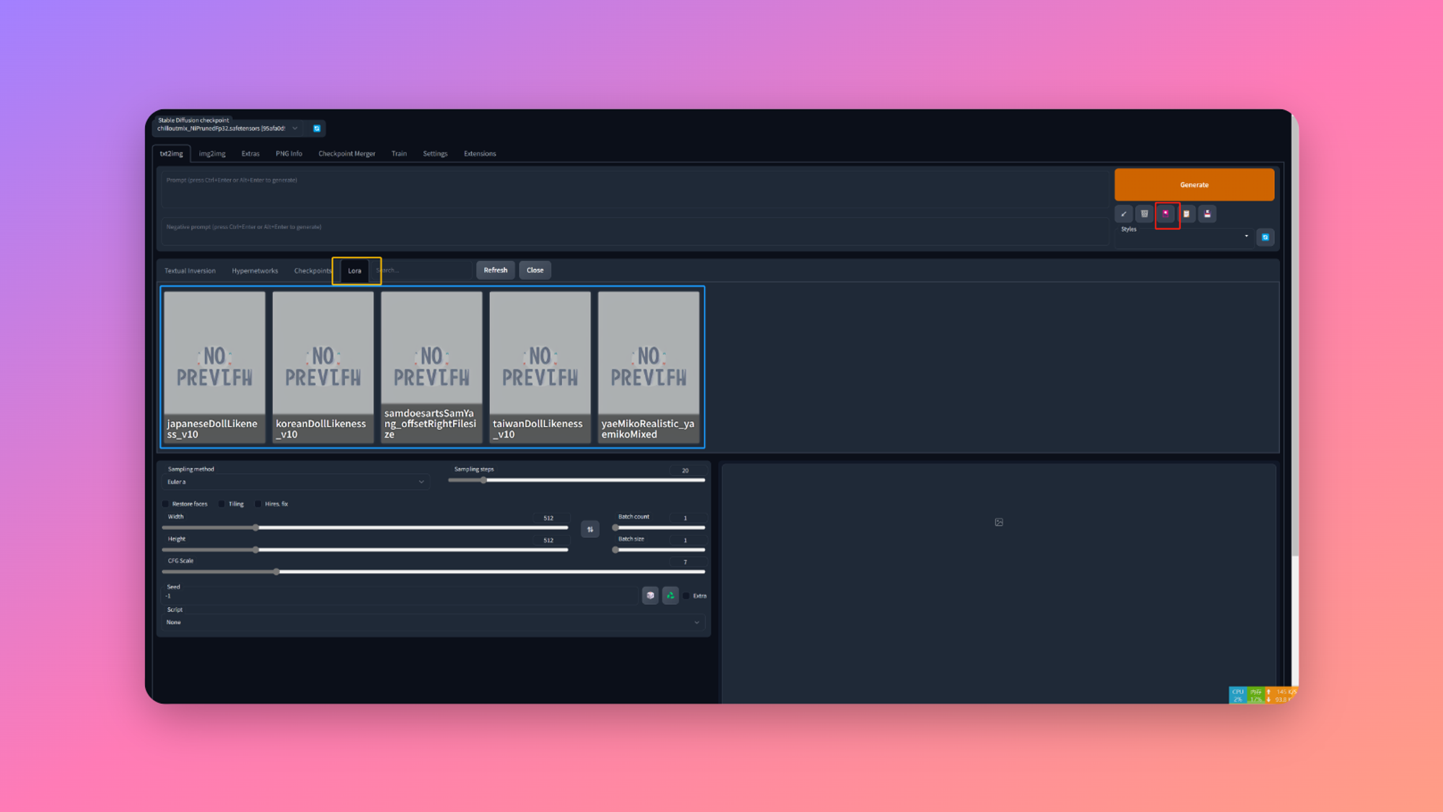
Task: Adjust the Batch size slider
Action: tap(659, 550)
